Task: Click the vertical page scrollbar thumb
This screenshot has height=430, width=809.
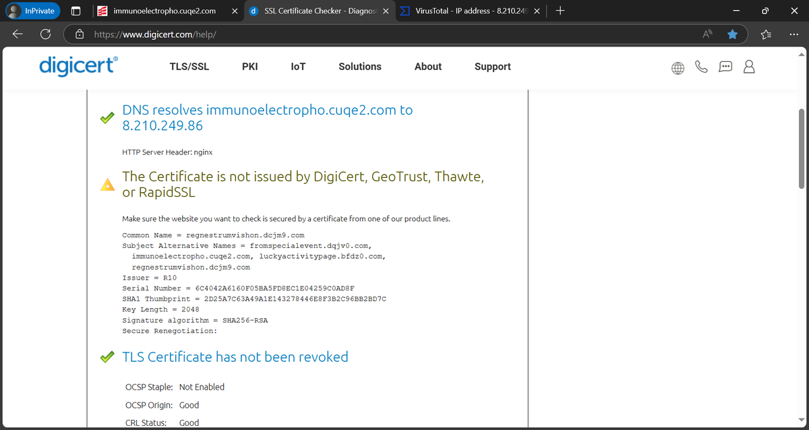Action: [801, 148]
